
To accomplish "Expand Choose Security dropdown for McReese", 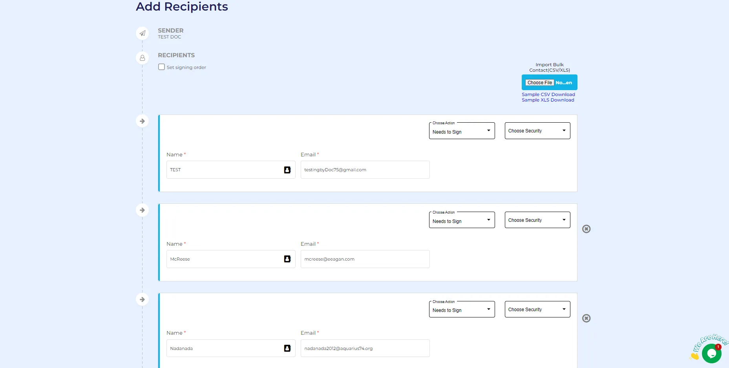I will [537, 220].
